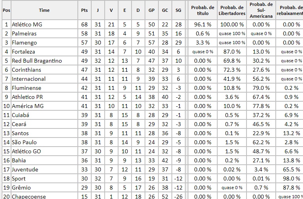Click the Probab. de título header
Screen dimensions: 303x199
click(x=202, y=10)
